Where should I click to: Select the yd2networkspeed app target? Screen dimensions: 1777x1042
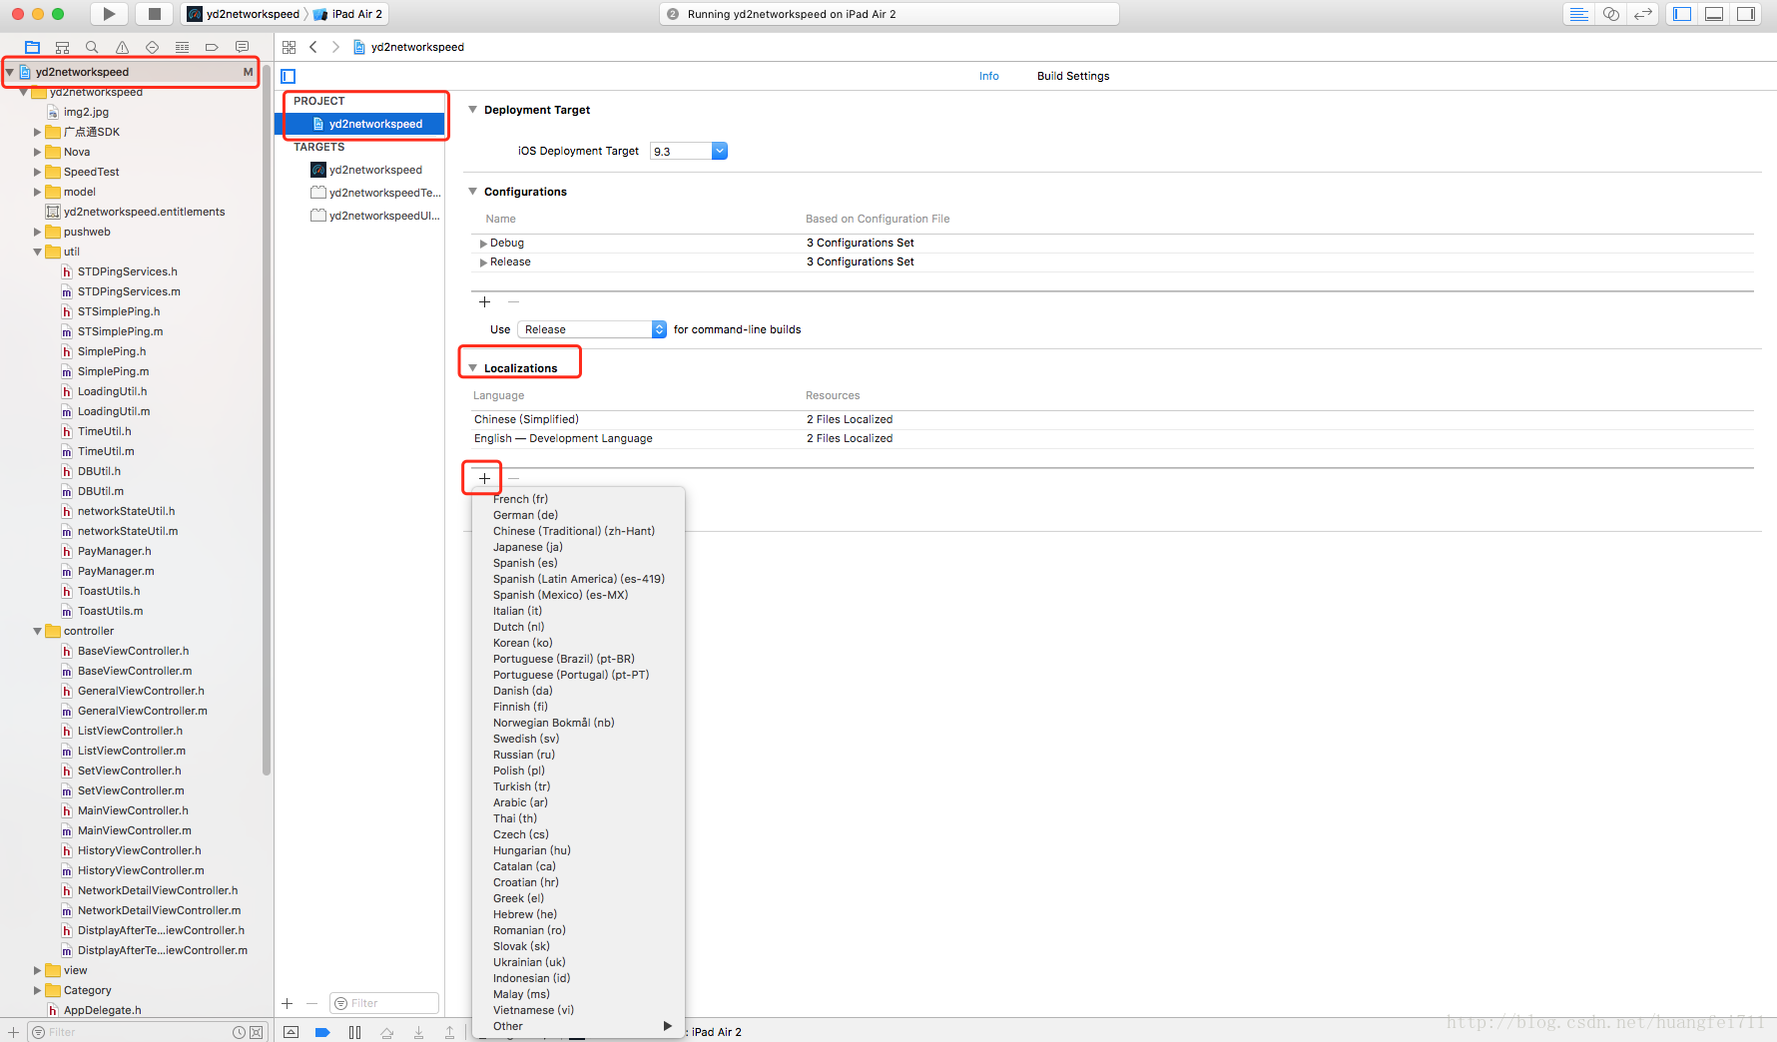[x=360, y=170]
